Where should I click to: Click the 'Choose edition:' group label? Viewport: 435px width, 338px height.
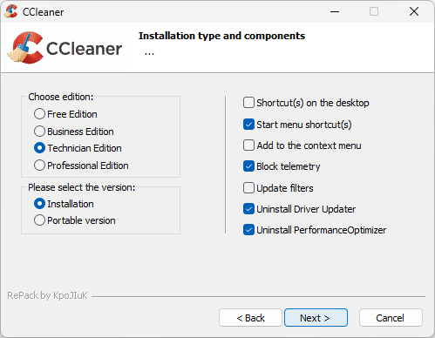click(61, 97)
